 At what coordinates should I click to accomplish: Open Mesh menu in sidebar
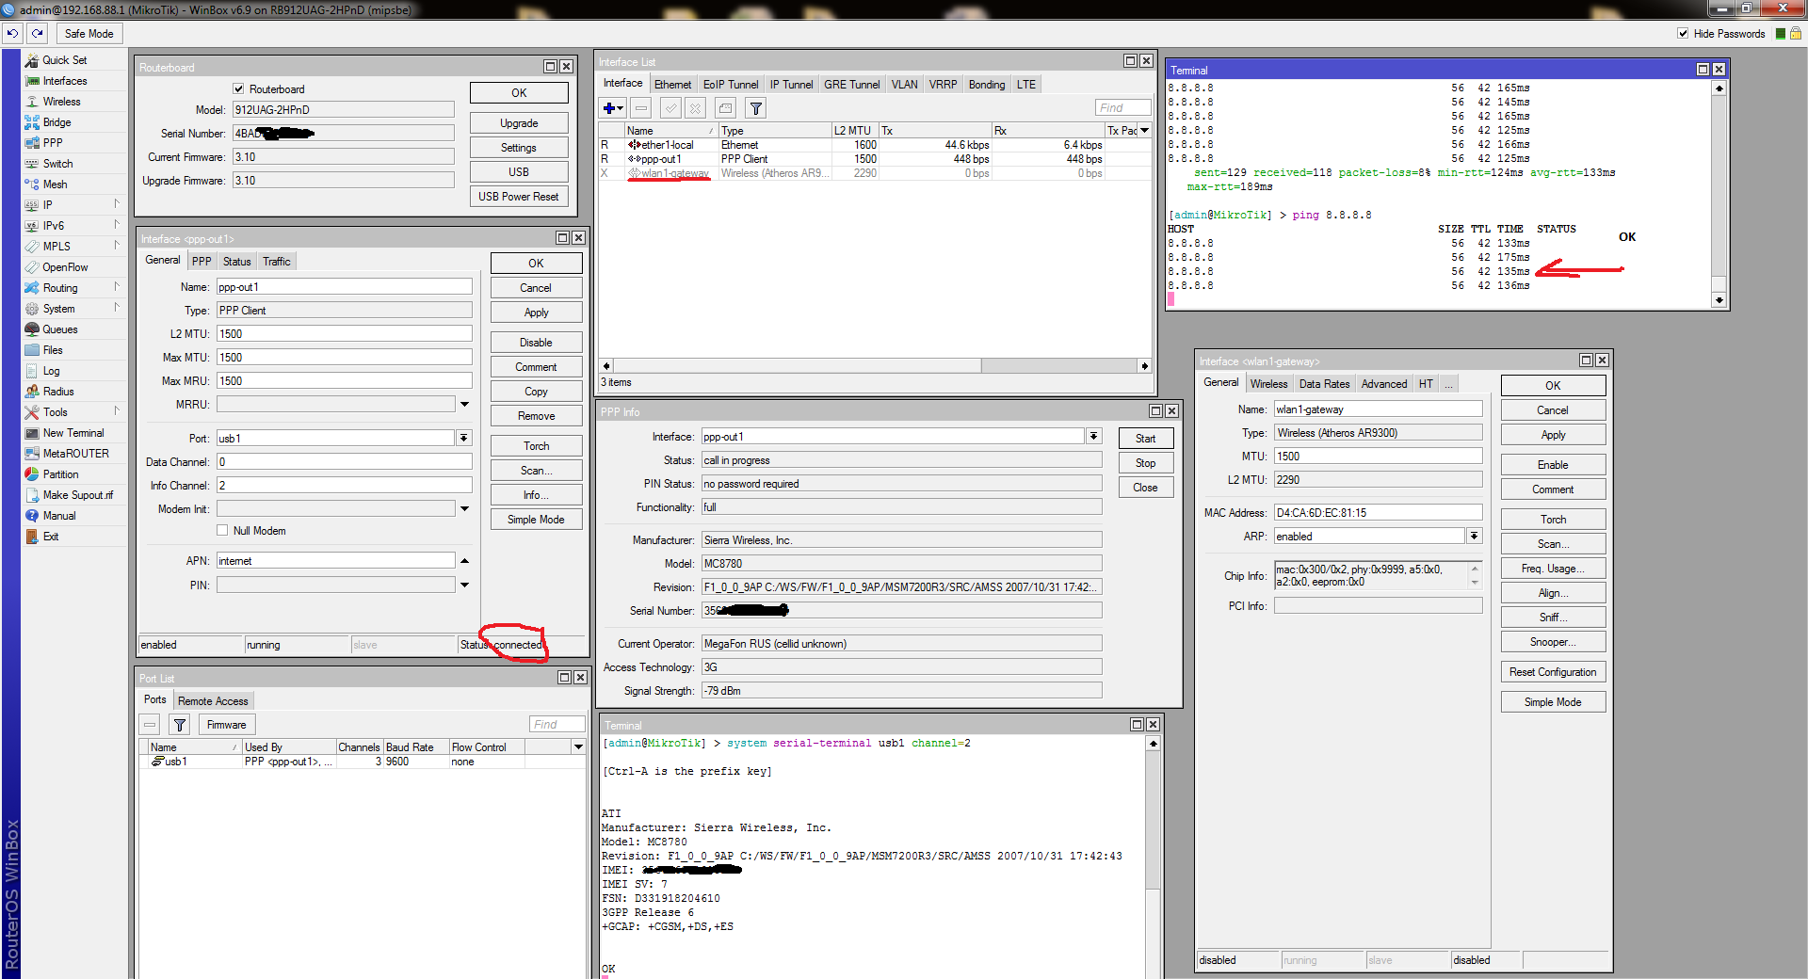pos(55,185)
